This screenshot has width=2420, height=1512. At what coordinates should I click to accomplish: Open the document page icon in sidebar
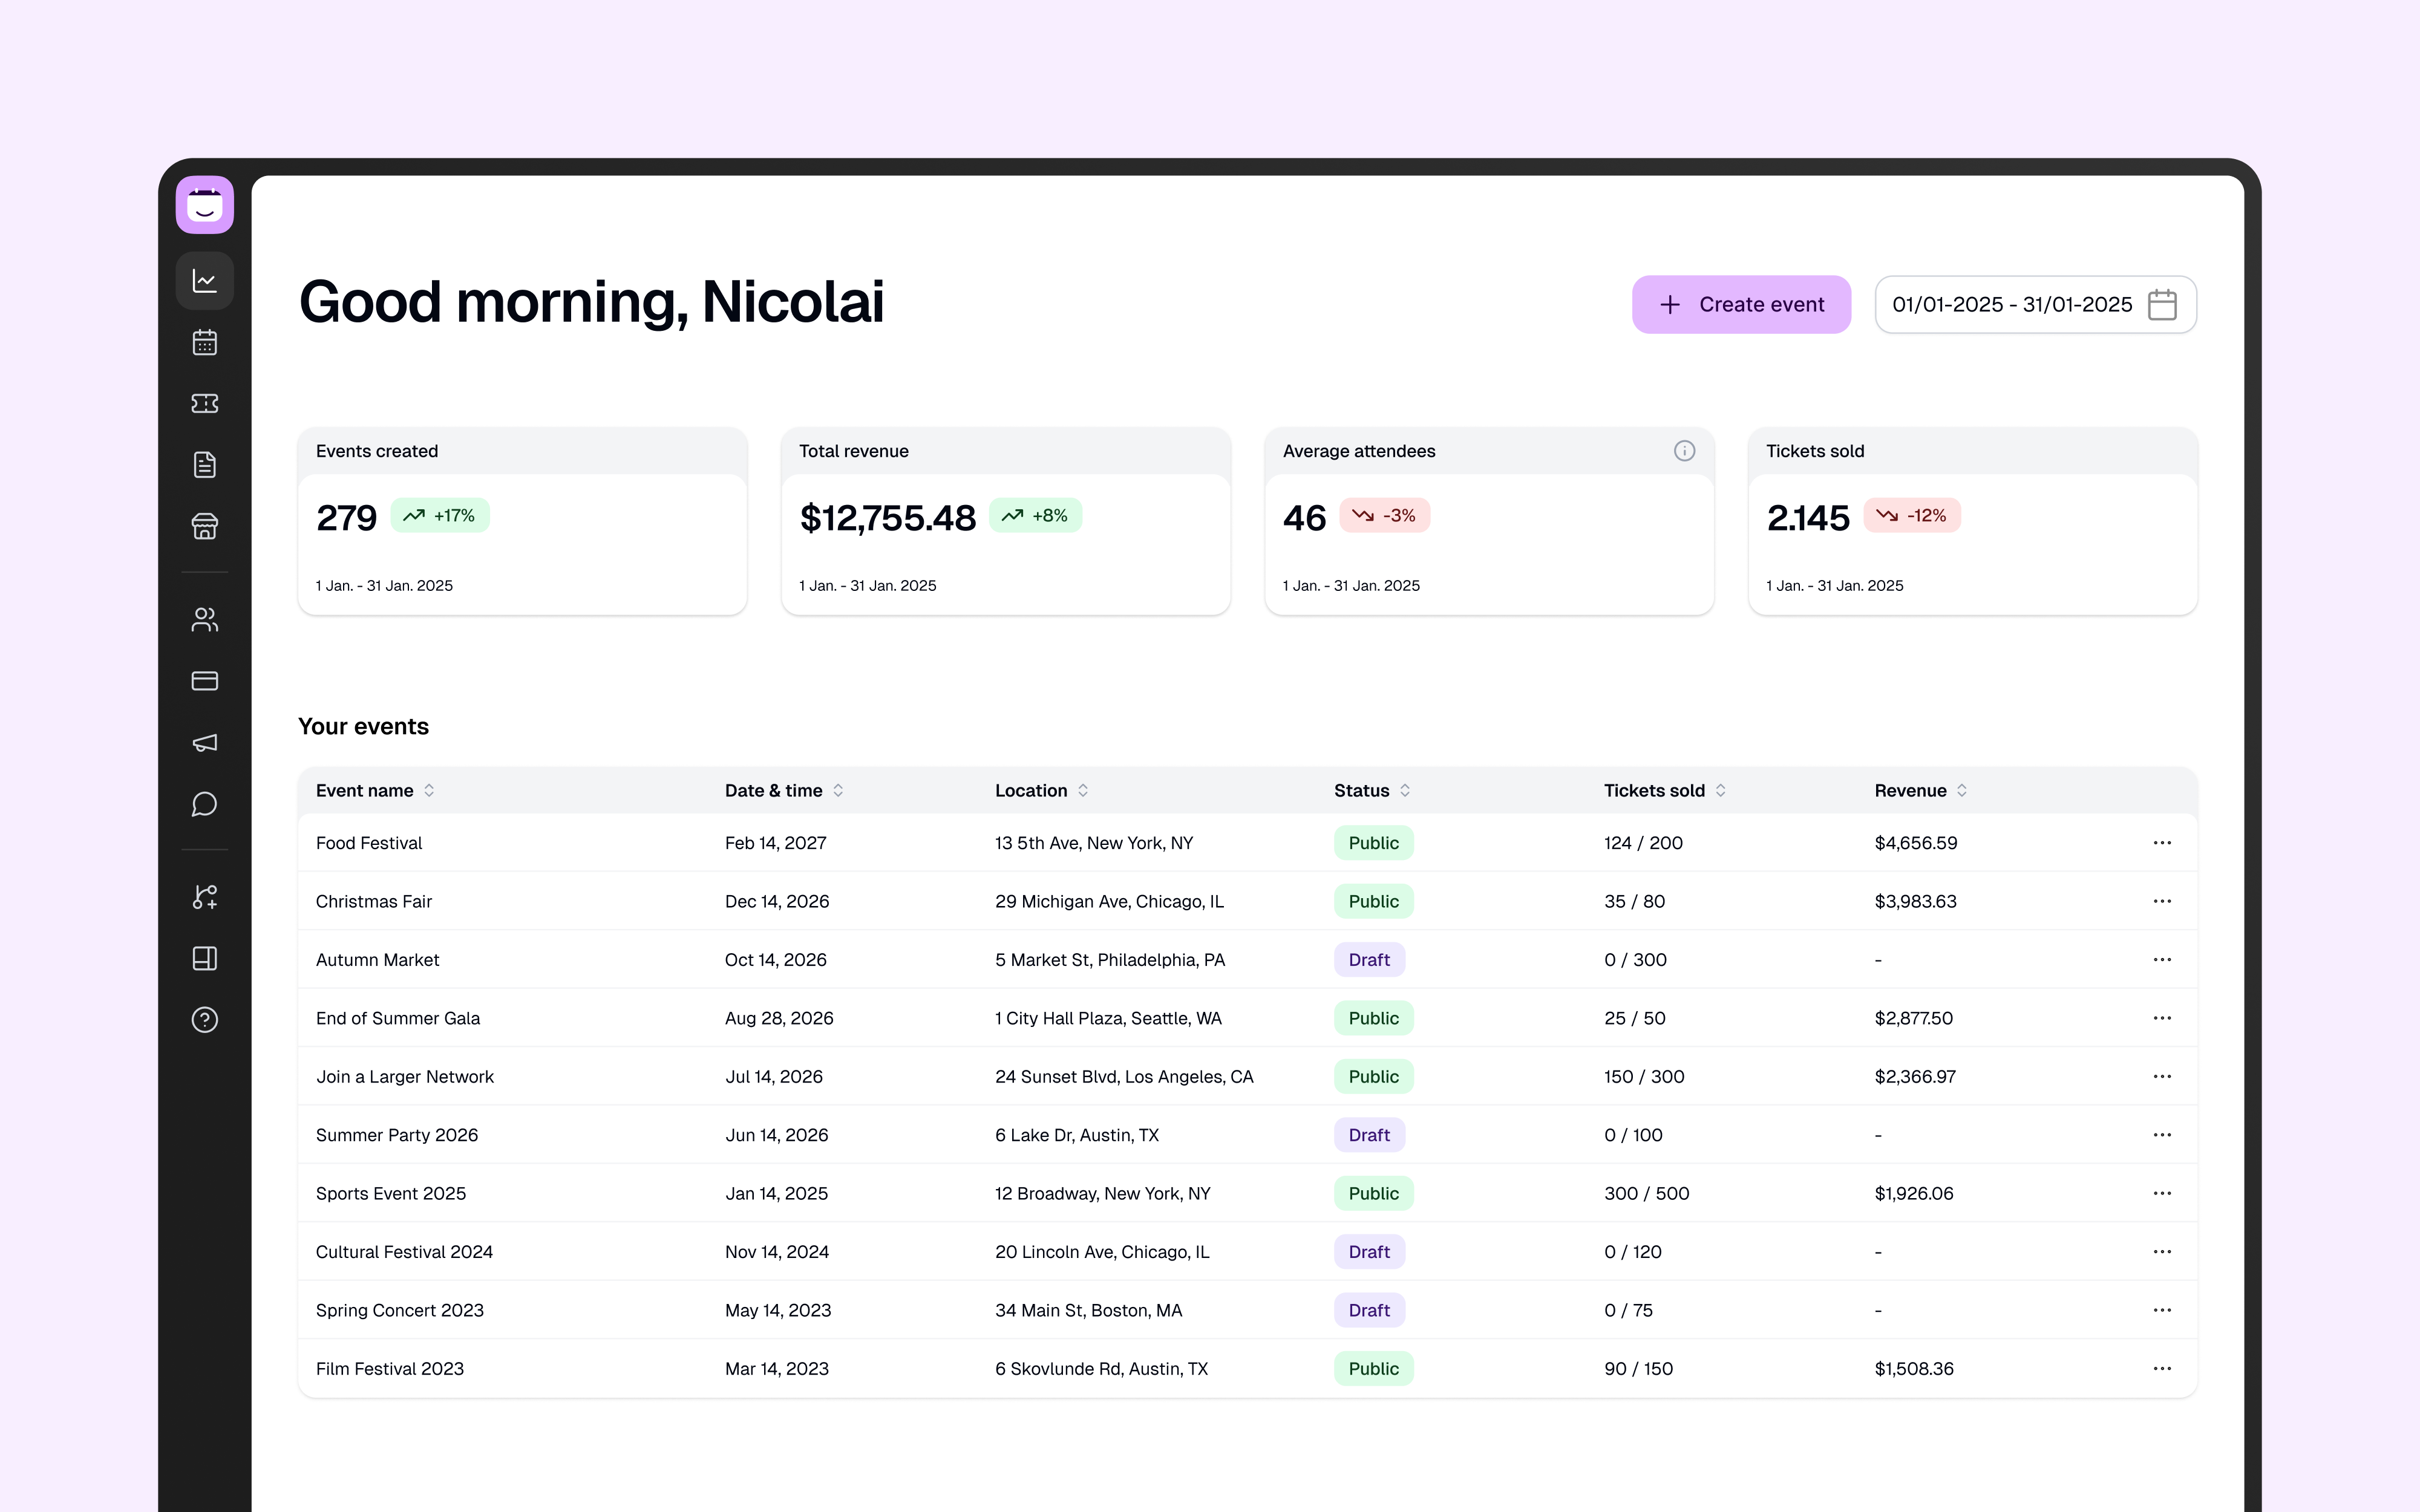pos(205,465)
